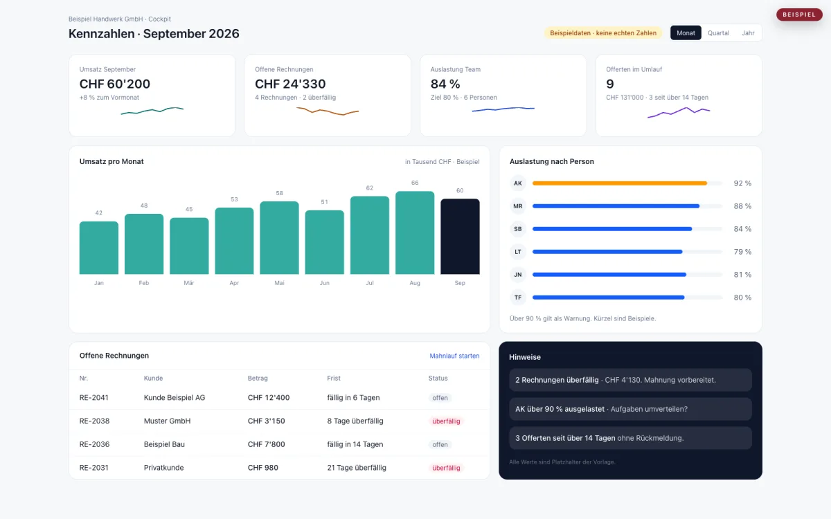Click customer Muster GmbH
The width and height of the screenshot is (831, 519).
click(167, 421)
